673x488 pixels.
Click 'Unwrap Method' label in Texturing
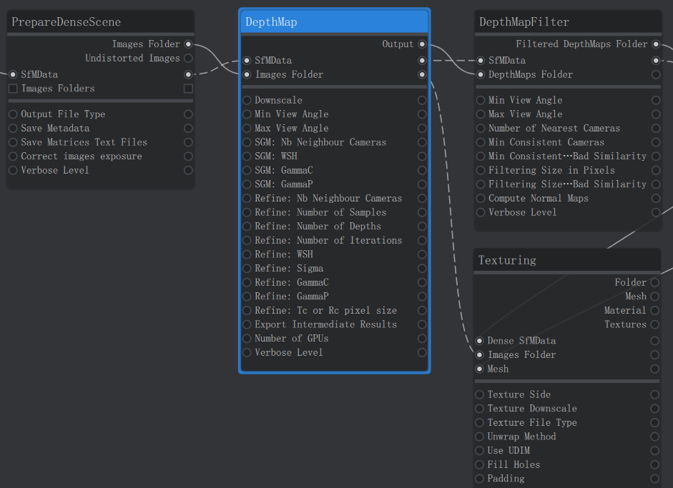[x=521, y=437]
